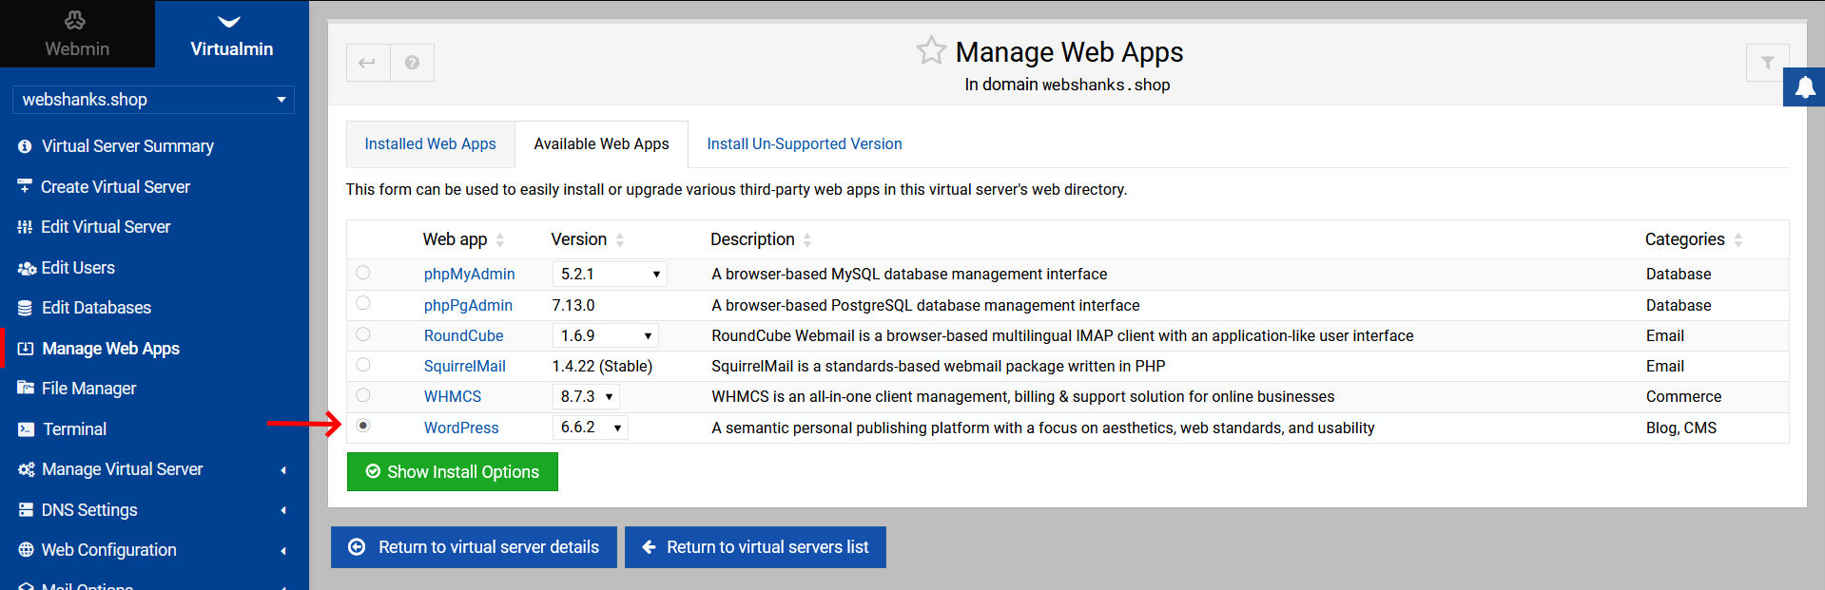Click the filter funnel icon
Screen dimensions: 1825x590
(1767, 63)
